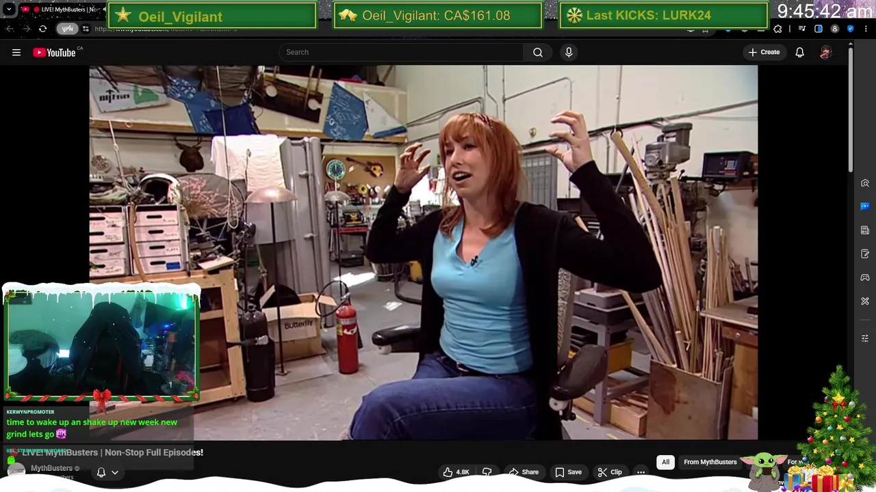Open the MythBusters channel avatar

point(16,471)
